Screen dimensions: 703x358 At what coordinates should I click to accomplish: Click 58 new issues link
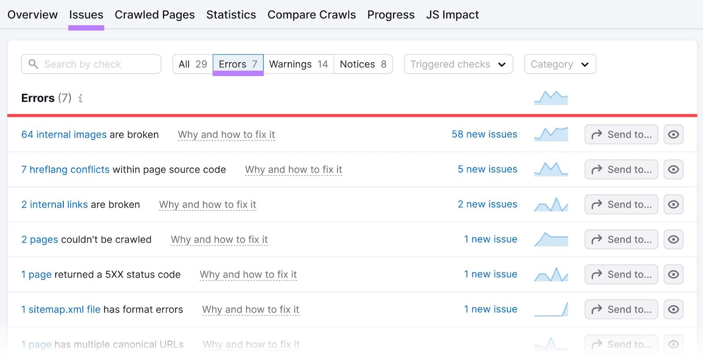pyautogui.click(x=484, y=134)
